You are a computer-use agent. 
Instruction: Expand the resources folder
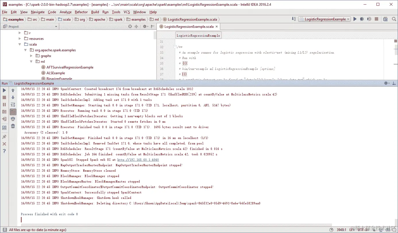click(x=20, y=39)
